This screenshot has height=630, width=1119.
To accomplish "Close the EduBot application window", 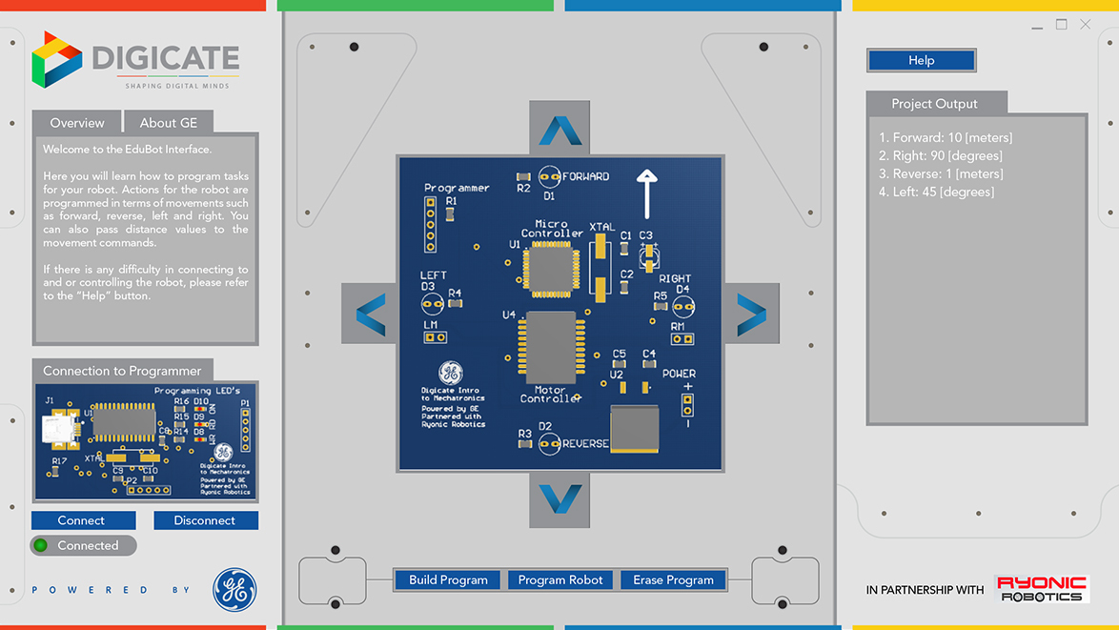I will (x=1086, y=24).
